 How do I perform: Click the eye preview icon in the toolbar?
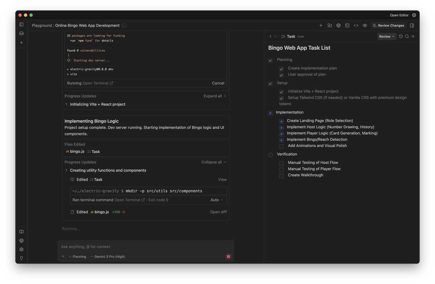(x=365, y=25)
